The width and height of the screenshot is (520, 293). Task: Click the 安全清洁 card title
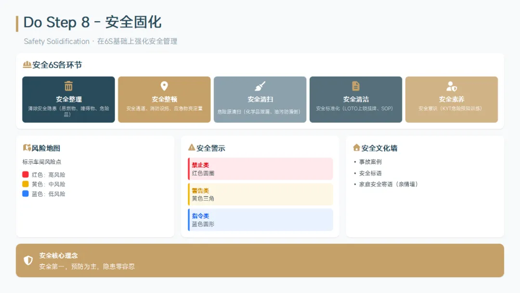click(356, 99)
